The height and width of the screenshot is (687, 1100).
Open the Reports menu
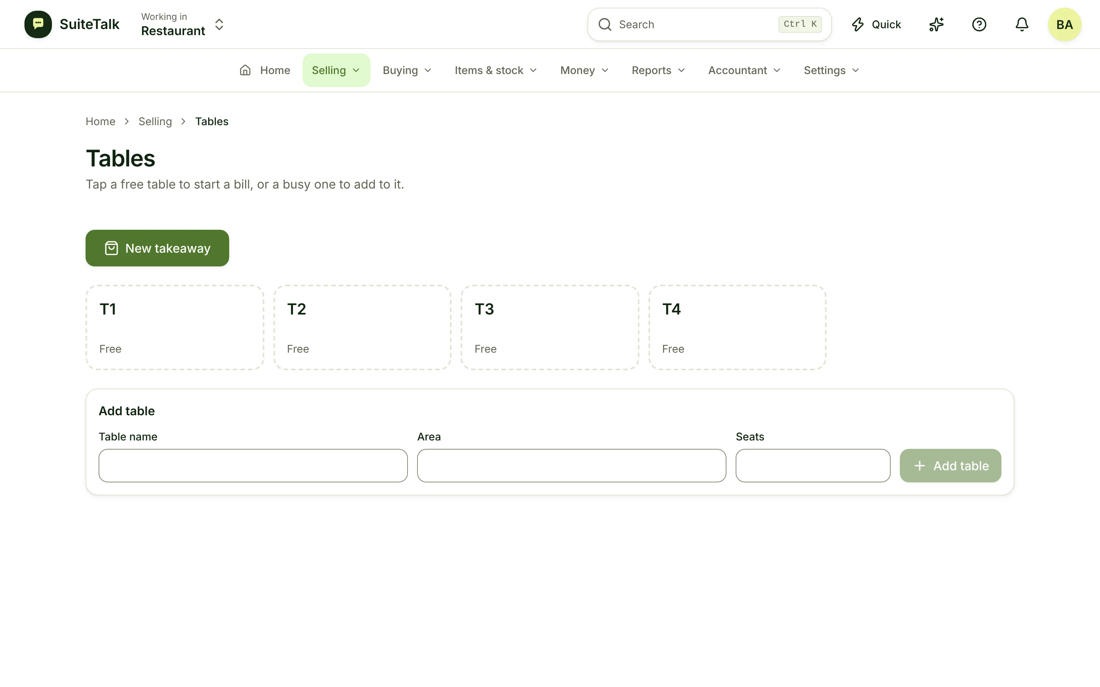tap(658, 70)
